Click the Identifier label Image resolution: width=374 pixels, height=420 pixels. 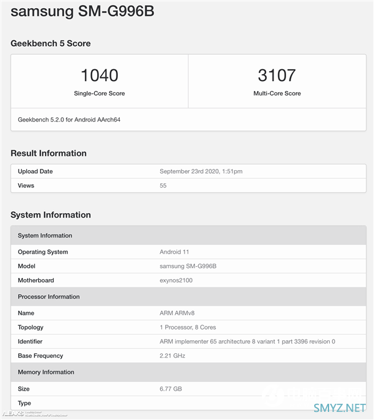(30, 341)
